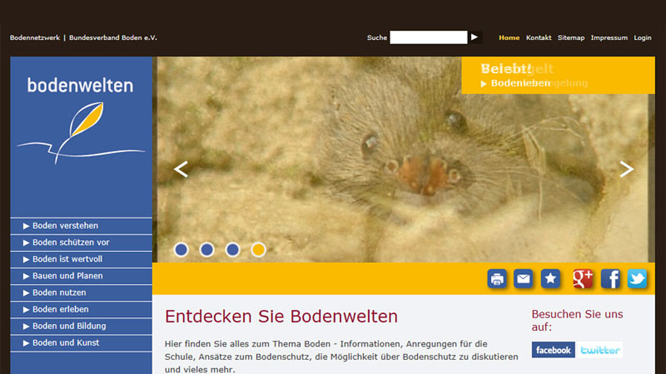This screenshot has height=374, width=666.
Task: Share page via email envelope icon
Action: pyautogui.click(x=523, y=279)
